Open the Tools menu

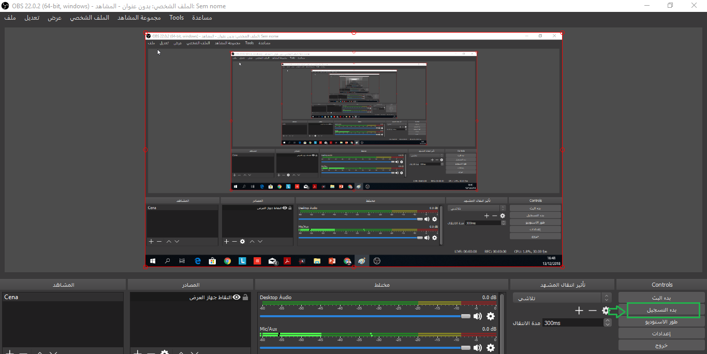coord(176,18)
